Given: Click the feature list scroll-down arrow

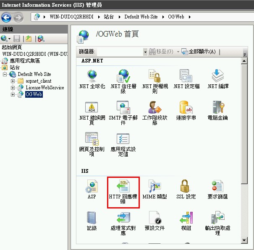Looking at the screenshot, I should (x=244, y=240).
